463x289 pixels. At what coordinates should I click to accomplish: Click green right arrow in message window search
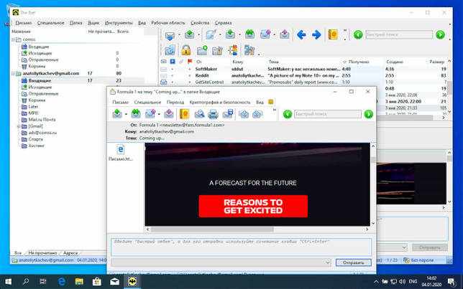[368, 114]
